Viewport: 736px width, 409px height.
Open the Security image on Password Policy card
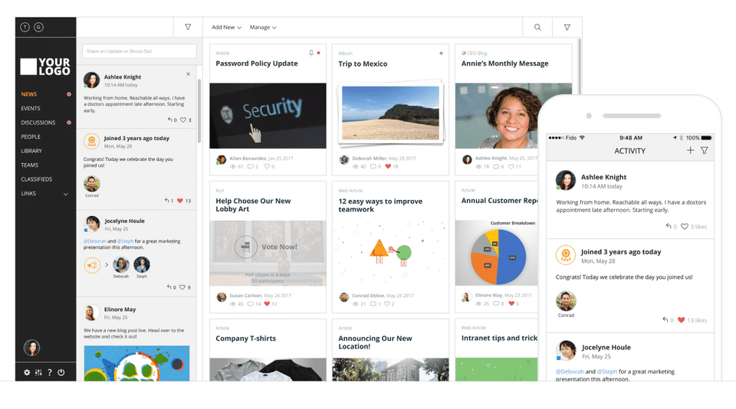[x=268, y=116]
